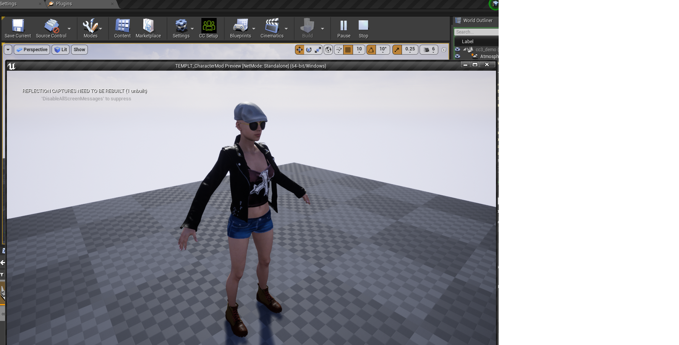679x345 pixels.
Task: Open the Marketplace from the toolbar
Action: coord(148,28)
